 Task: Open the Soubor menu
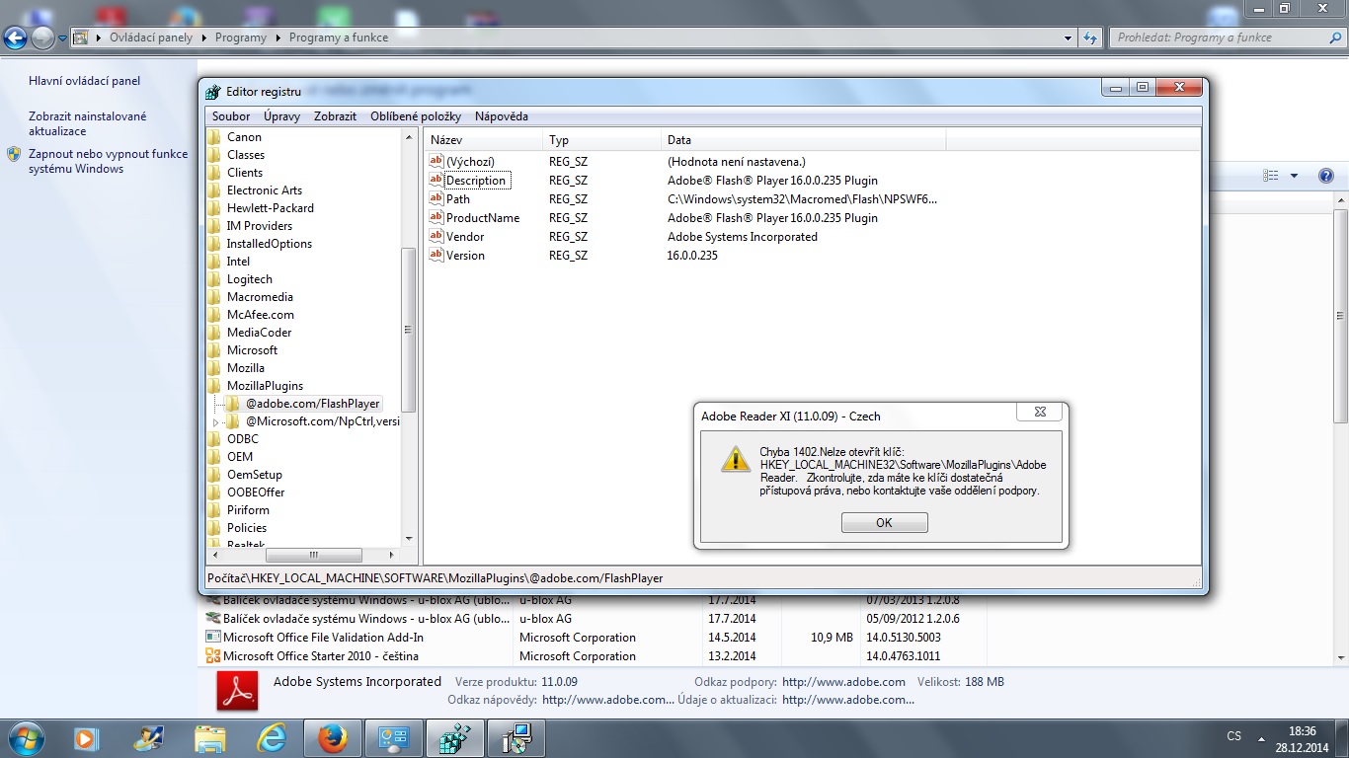coord(231,115)
